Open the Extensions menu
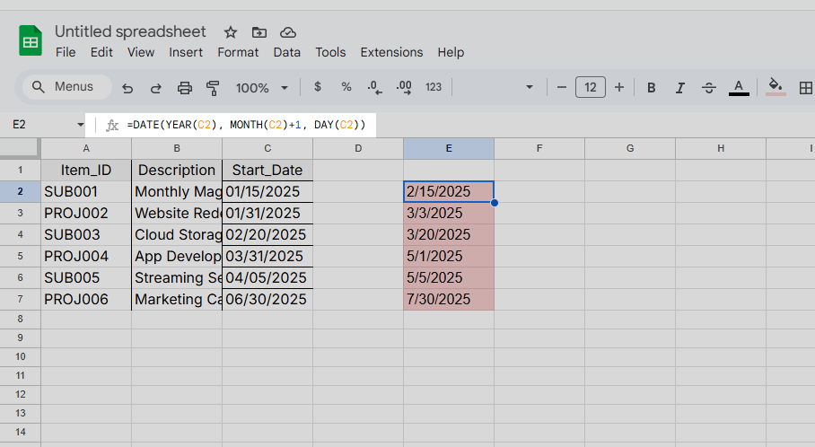This screenshot has height=447, width=815. (x=391, y=52)
